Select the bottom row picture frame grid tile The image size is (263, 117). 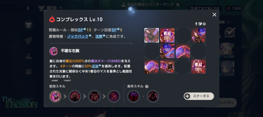pyautogui.click(x=167, y=66)
